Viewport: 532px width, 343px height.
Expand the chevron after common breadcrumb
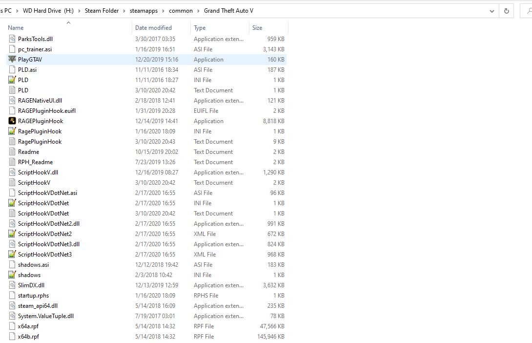tap(198, 11)
